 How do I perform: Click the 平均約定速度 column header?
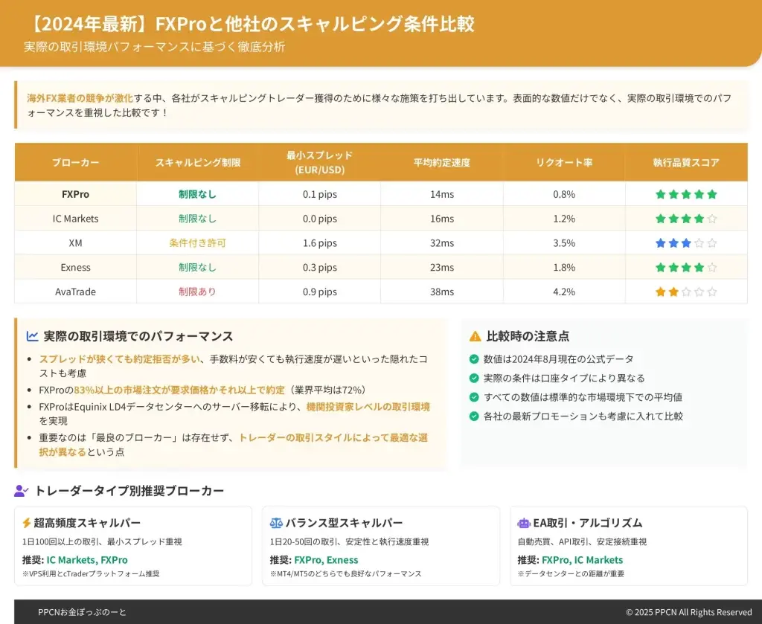pos(441,162)
